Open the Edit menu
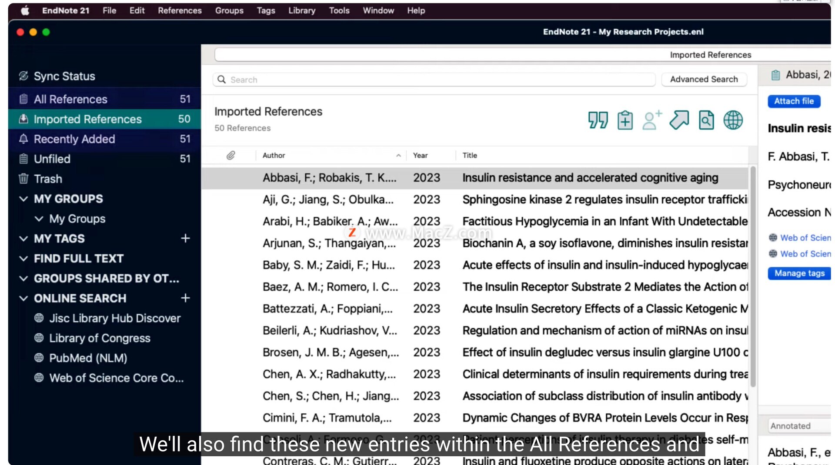This screenshot has width=835, height=465. (137, 10)
